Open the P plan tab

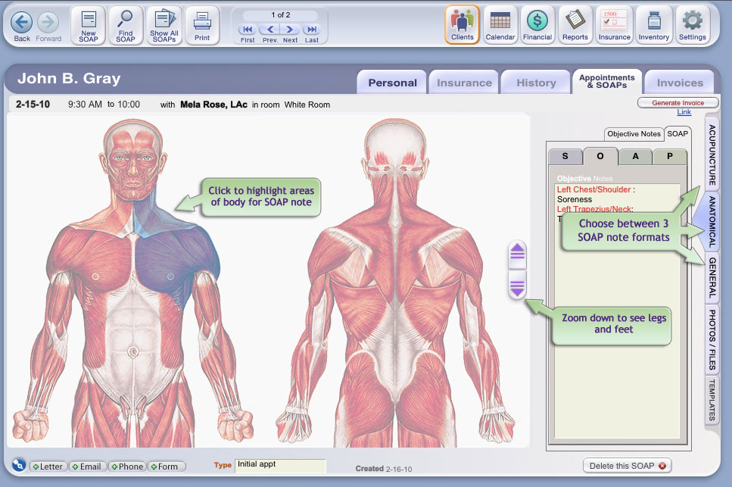pos(670,157)
